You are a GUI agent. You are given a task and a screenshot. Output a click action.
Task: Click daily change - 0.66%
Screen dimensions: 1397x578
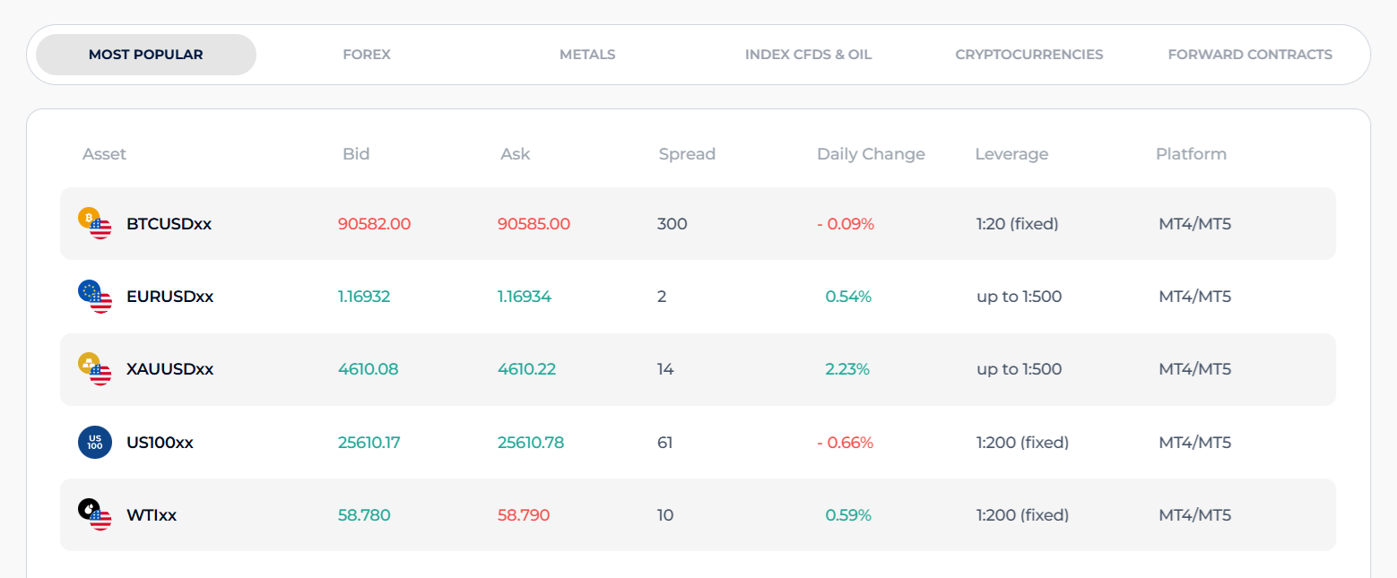point(845,443)
